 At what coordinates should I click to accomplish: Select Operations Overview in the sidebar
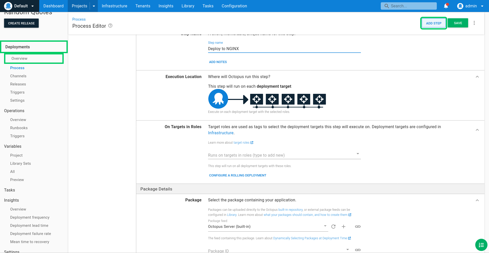(x=18, y=120)
